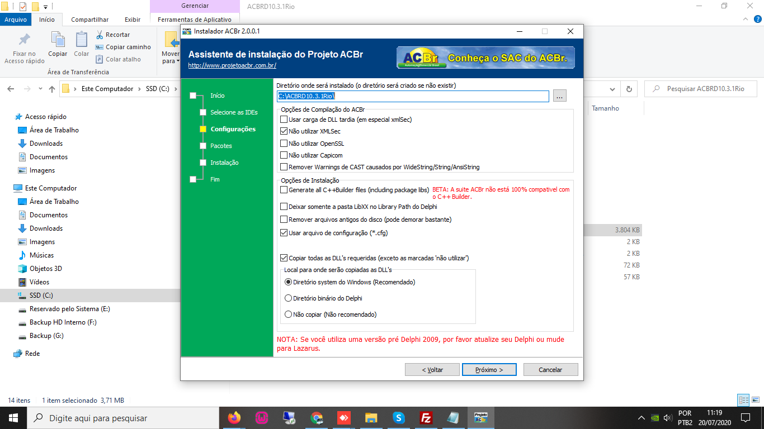Select Não copiar (Não recomendado) option
This screenshot has height=429, width=764.
[x=289, y=314]
